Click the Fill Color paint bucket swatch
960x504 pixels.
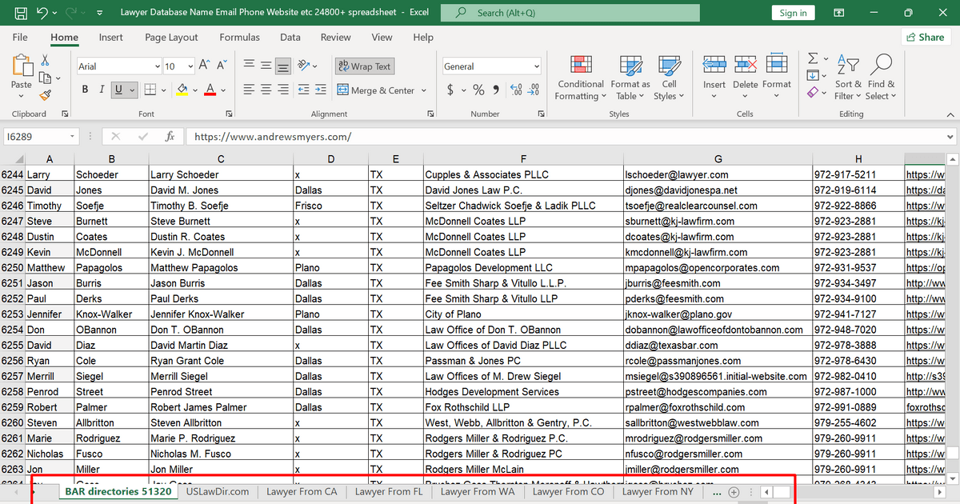tap(182, 90)
